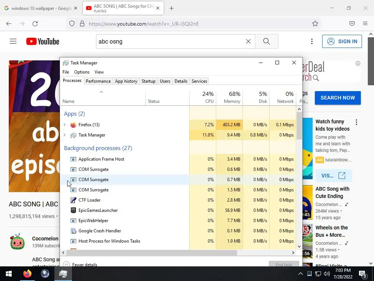This screenshot has width=374, height=281.
Task: Click the CTF Loader process icon
Action: pos(73,200)
